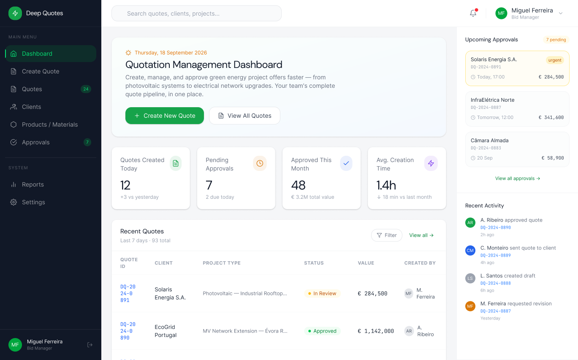
Task: Click View all in Recent Quotes
Action: 421,235
